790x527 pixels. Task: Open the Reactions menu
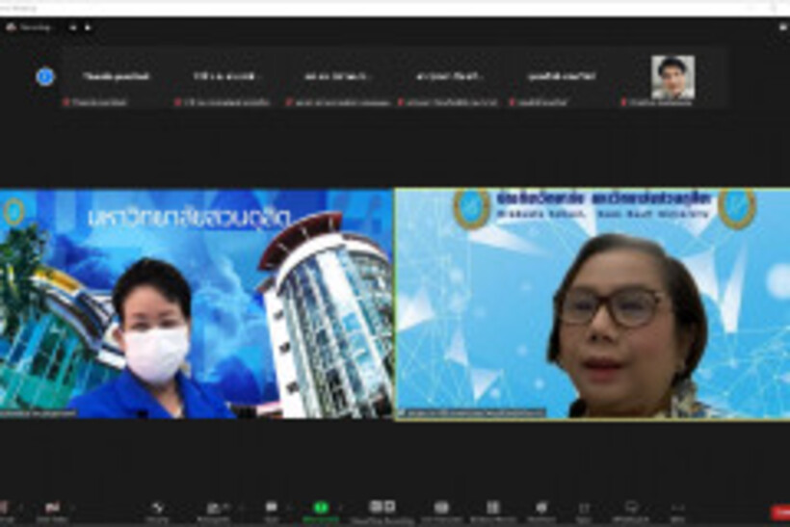click(x=541, y=511)
